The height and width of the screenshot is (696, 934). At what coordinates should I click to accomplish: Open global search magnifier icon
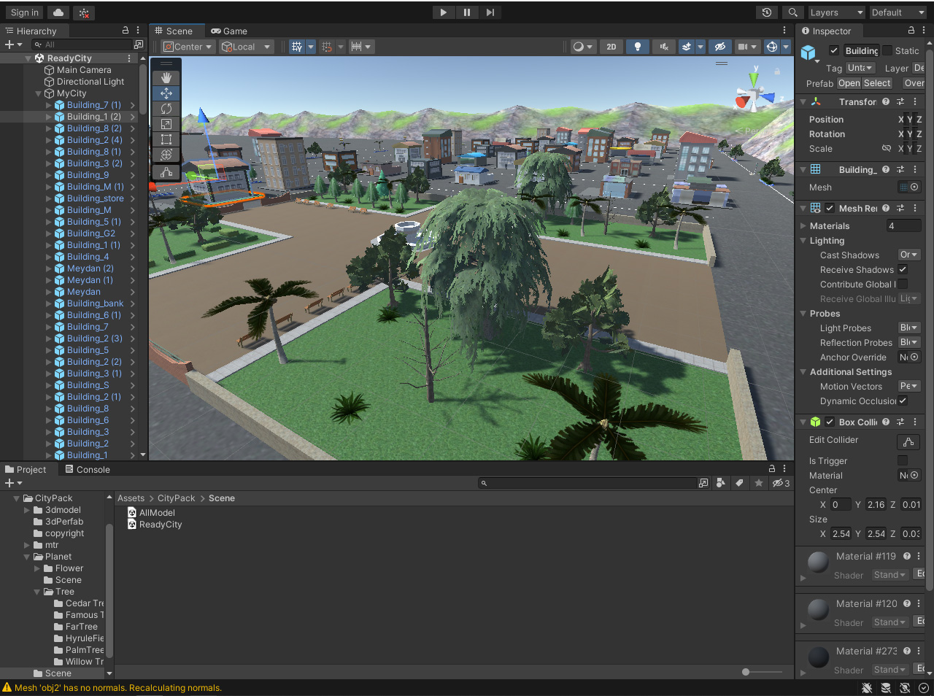(x=792, y=12)
